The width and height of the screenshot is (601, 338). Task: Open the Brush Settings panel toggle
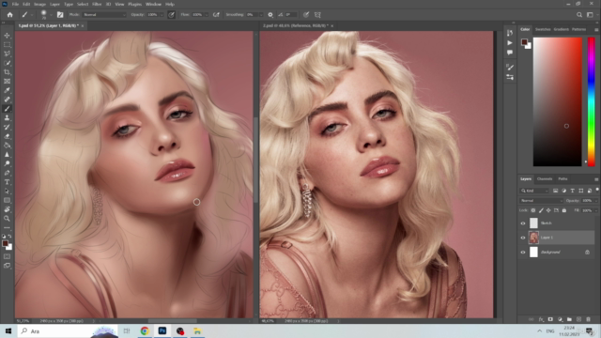60,15
